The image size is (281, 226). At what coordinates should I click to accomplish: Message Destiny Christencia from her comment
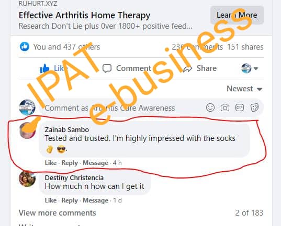coord(96,200)
